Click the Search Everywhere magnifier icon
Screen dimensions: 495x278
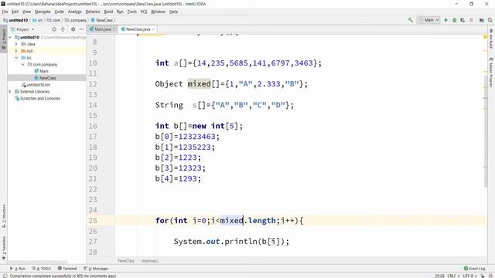point(490,20)
